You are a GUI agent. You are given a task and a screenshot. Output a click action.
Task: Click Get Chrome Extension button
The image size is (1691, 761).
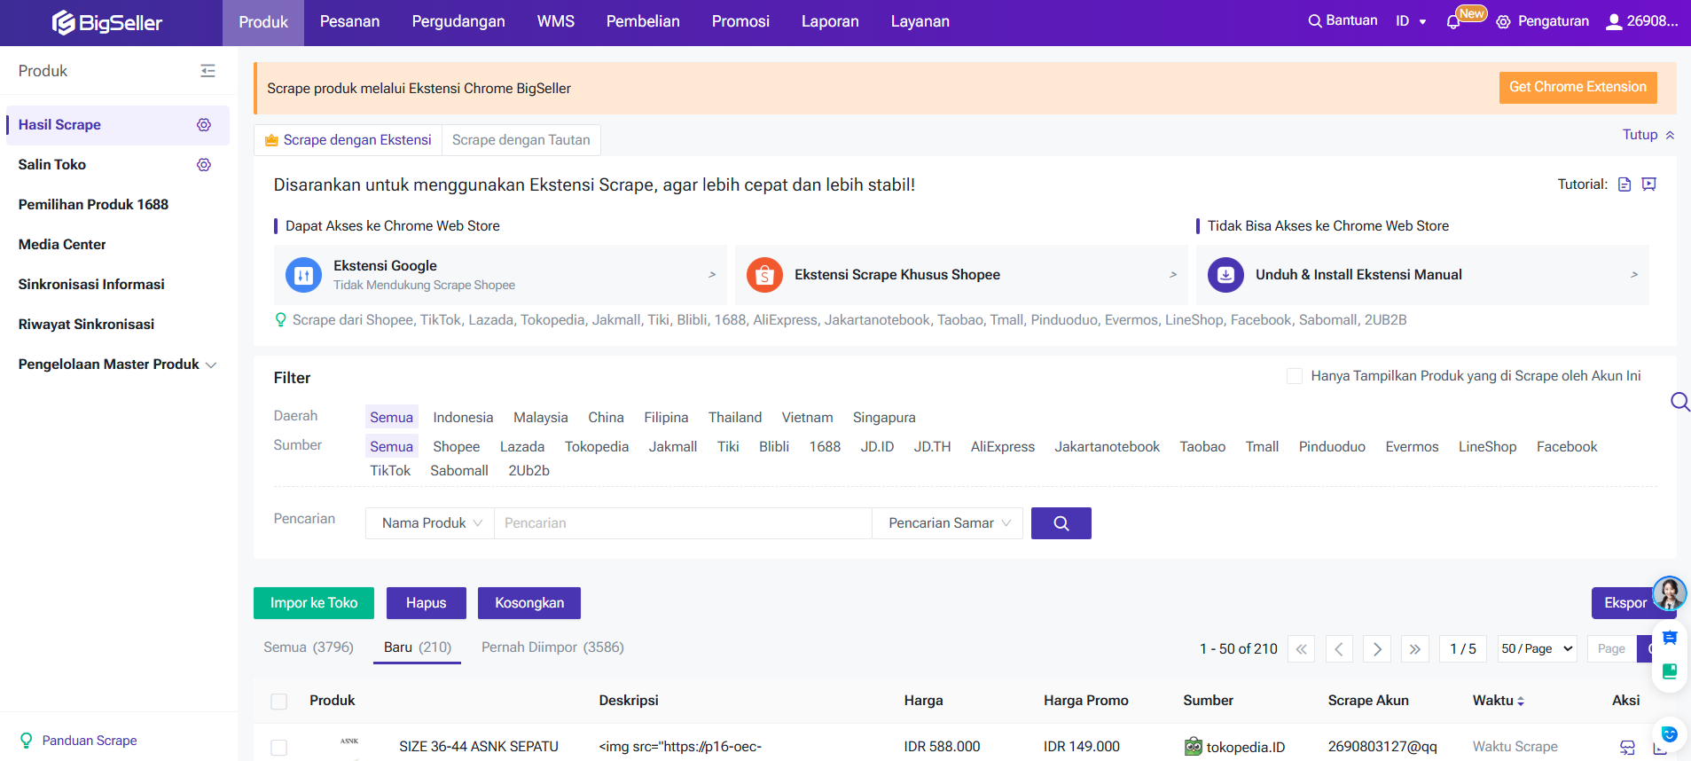pos(1577,87)
